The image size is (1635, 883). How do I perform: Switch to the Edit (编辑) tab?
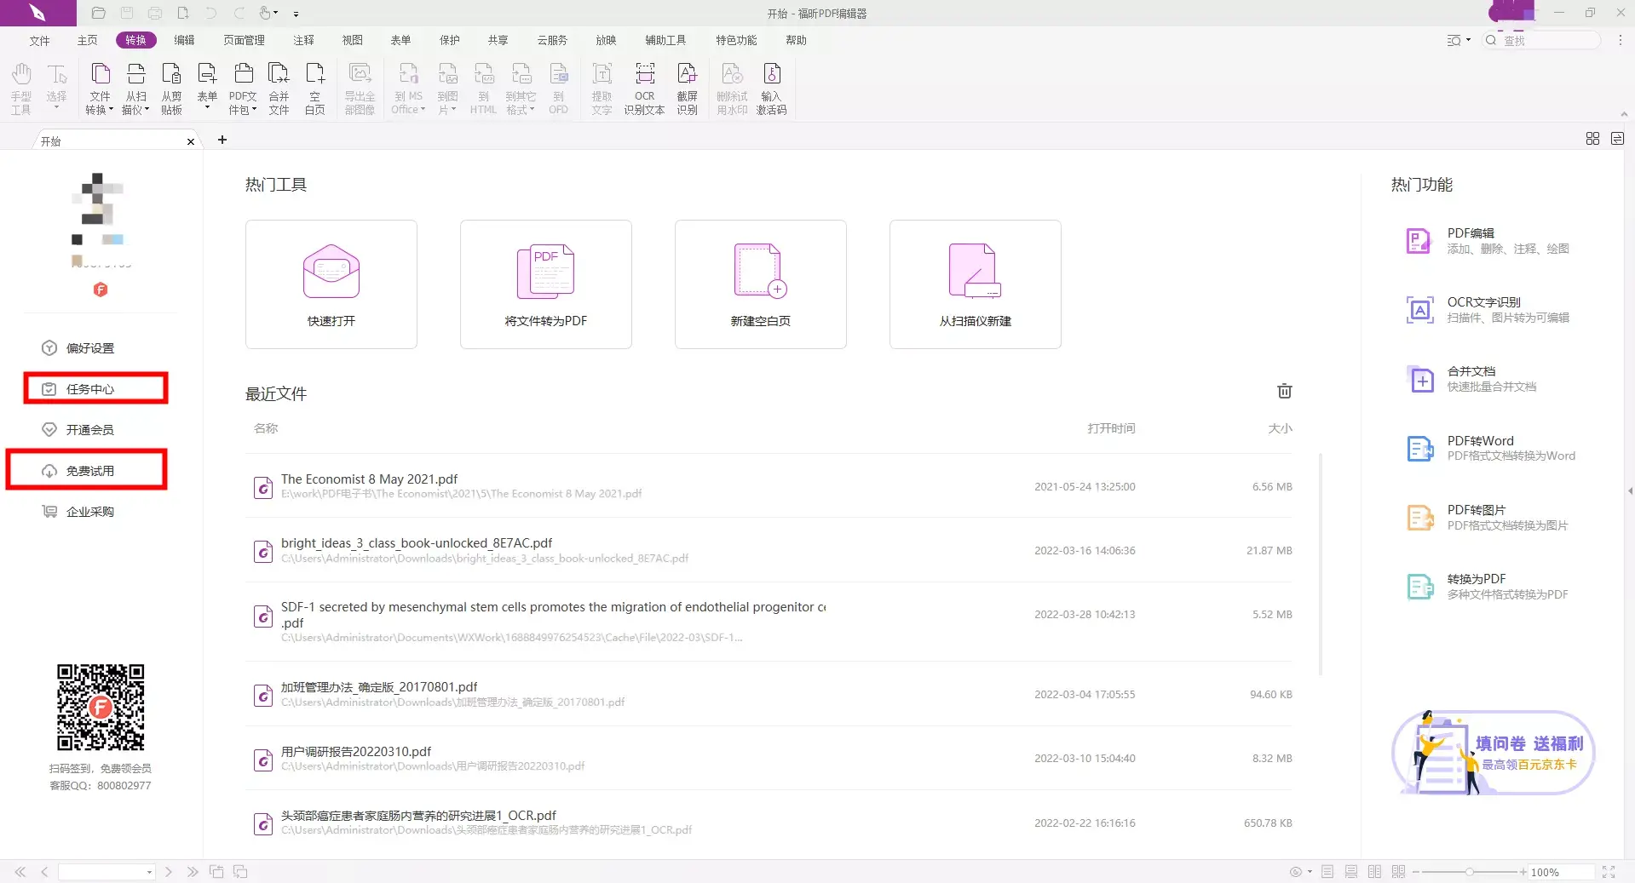pyautogui.click(x=184, y=40)
